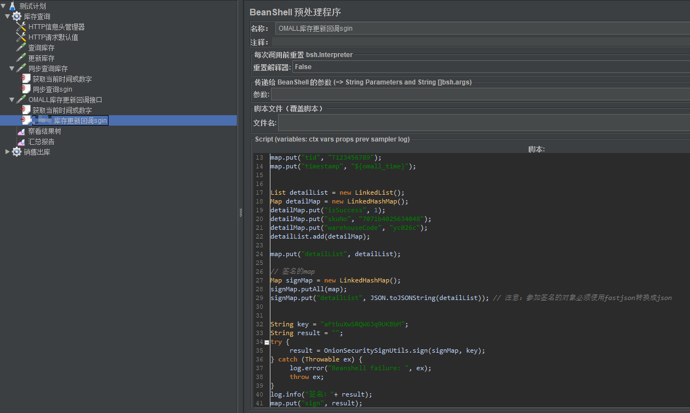Click the icon of selected 库存更新回调sgin node
This screenshot has height=413, width=690.
(x=26, y=120)
